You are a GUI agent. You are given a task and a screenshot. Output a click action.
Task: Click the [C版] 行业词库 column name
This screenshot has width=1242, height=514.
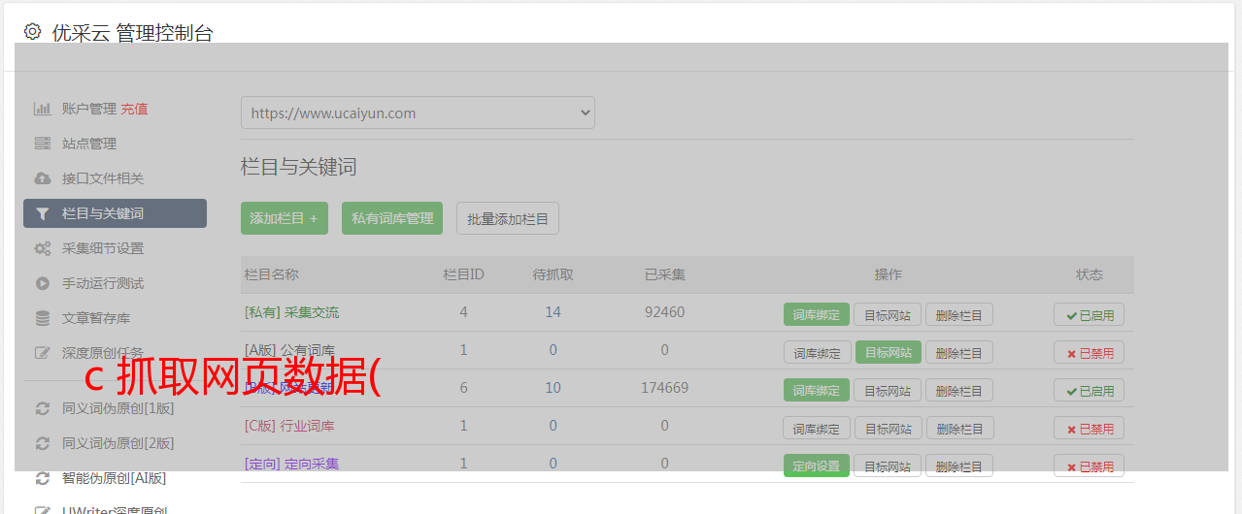(x=289, y=426)
